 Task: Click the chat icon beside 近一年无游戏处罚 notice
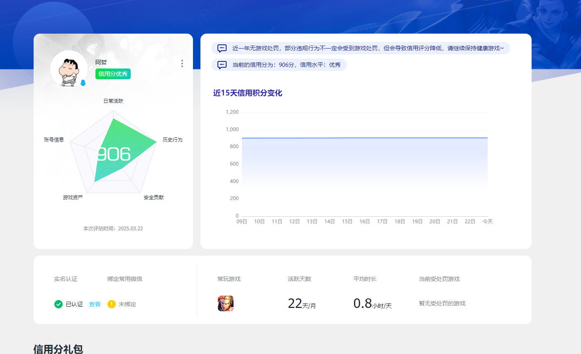coord(222,48)
